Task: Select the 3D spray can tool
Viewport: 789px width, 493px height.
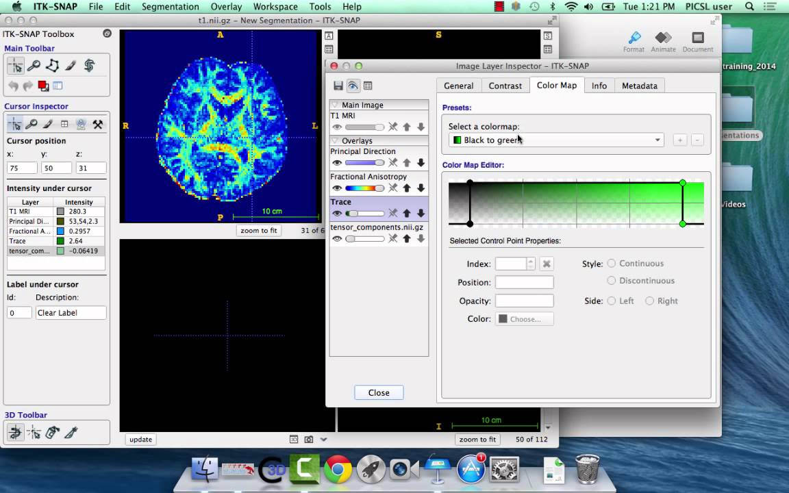Action: coord(52,432)
